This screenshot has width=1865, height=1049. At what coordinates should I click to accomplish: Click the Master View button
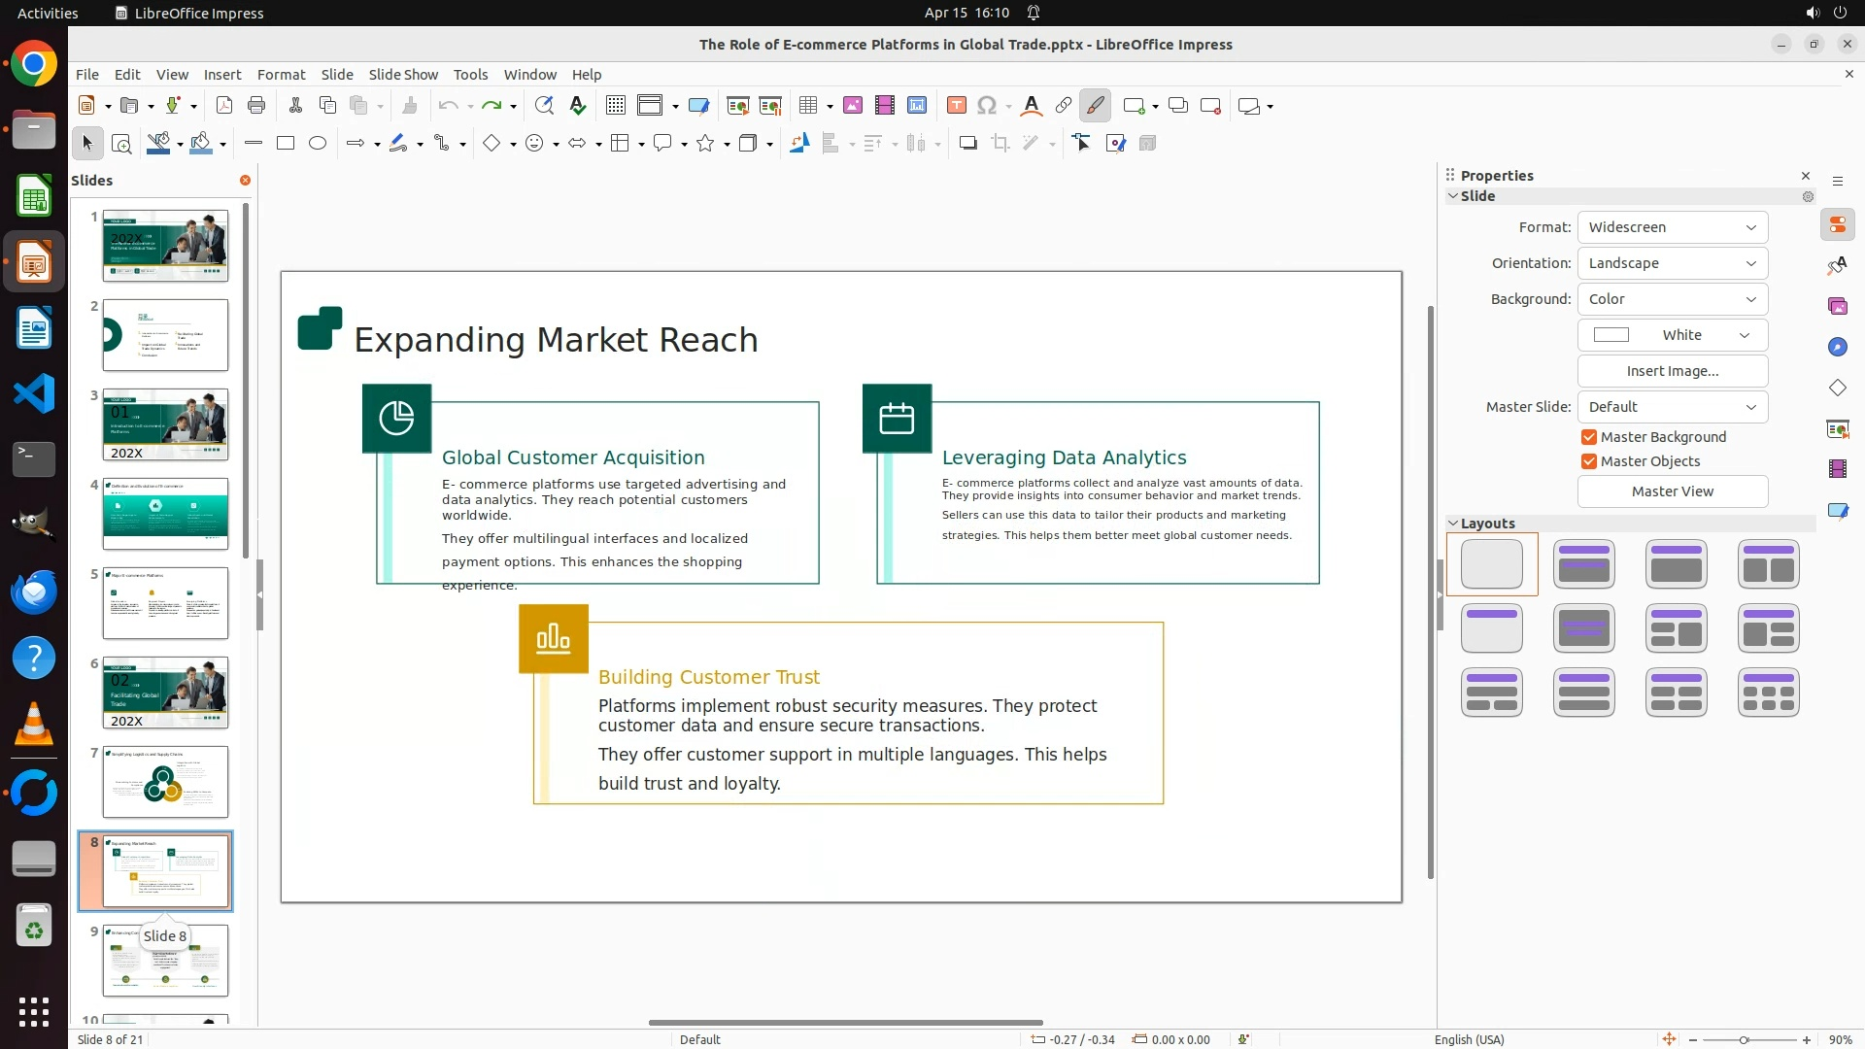(x=1672, y=491)
